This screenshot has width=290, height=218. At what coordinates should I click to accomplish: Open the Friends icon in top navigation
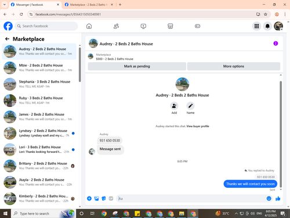pyautogui.click(x=116, y=26)
